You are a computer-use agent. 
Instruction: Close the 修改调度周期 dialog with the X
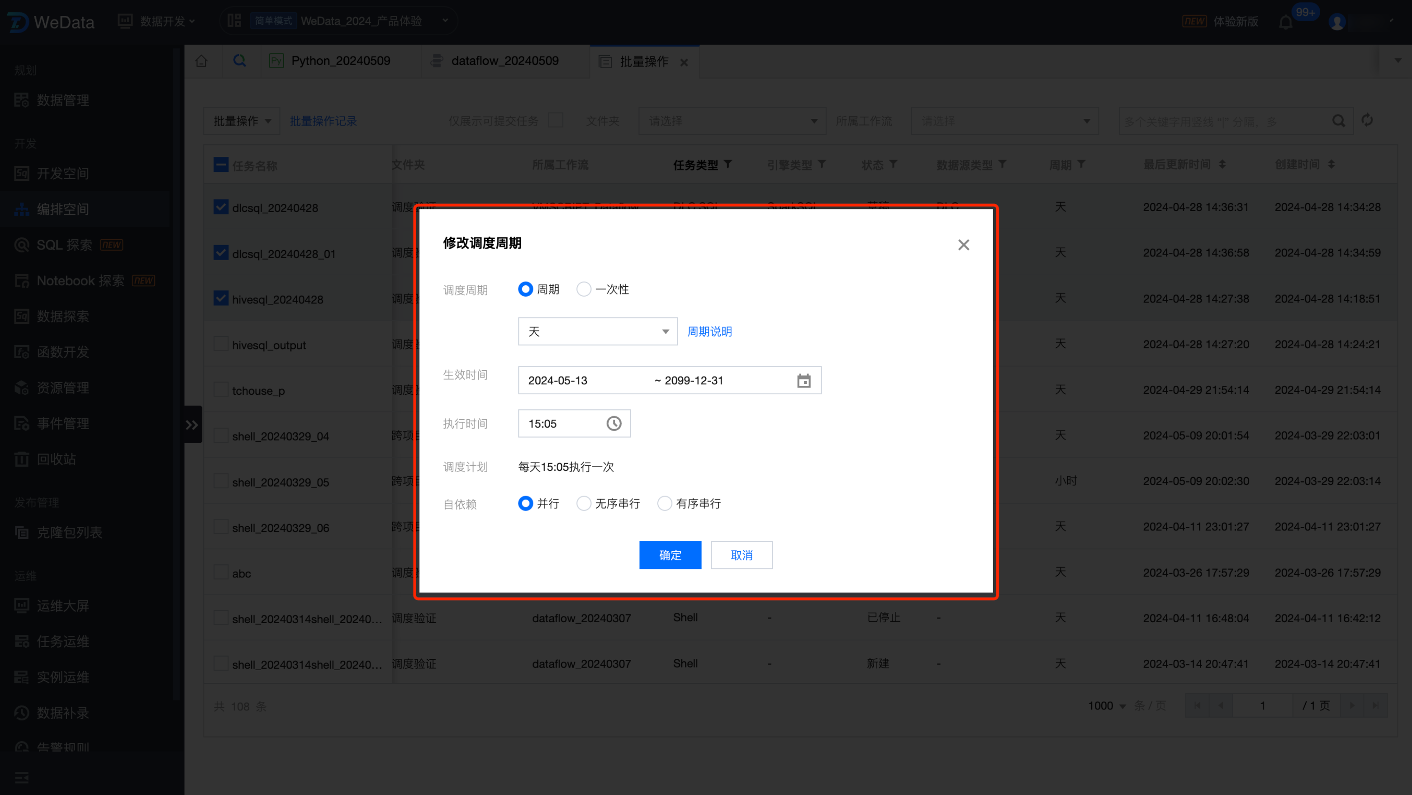pos(963,244)
